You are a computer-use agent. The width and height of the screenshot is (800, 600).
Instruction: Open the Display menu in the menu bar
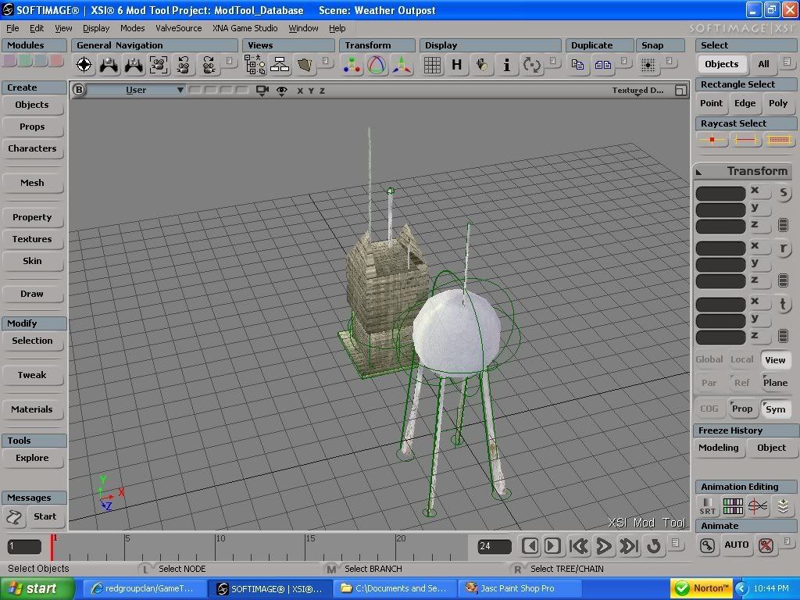(96, 28)
